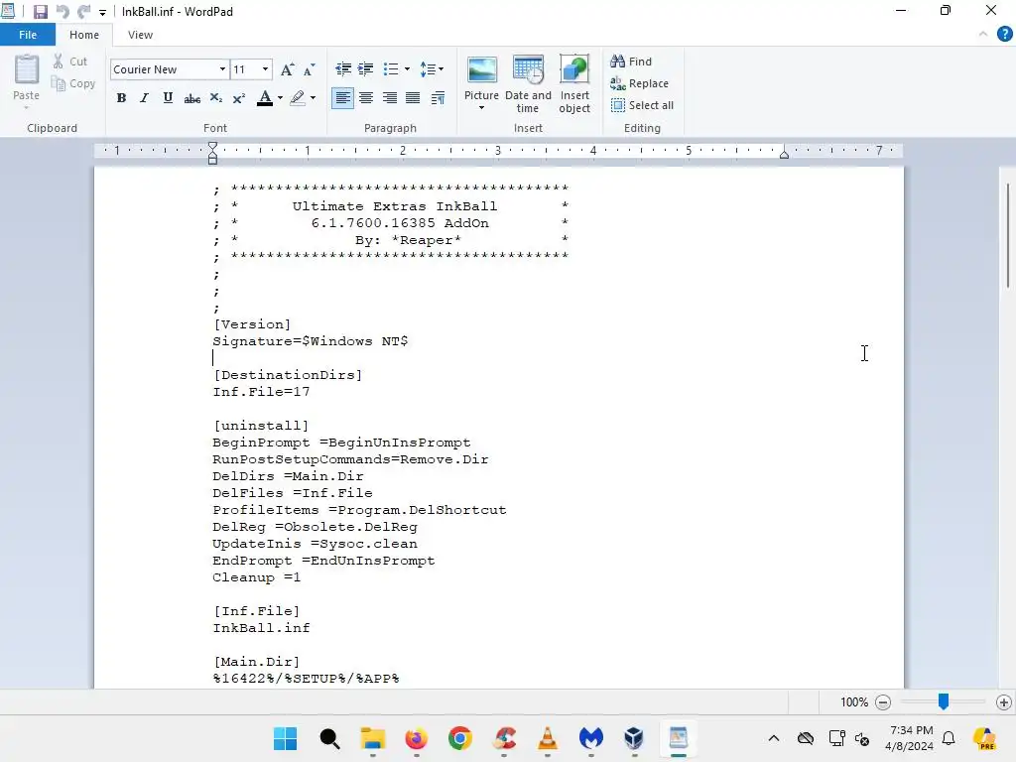
Task: Open VLC media player from taskbar
Action: [x=548, y=738]
